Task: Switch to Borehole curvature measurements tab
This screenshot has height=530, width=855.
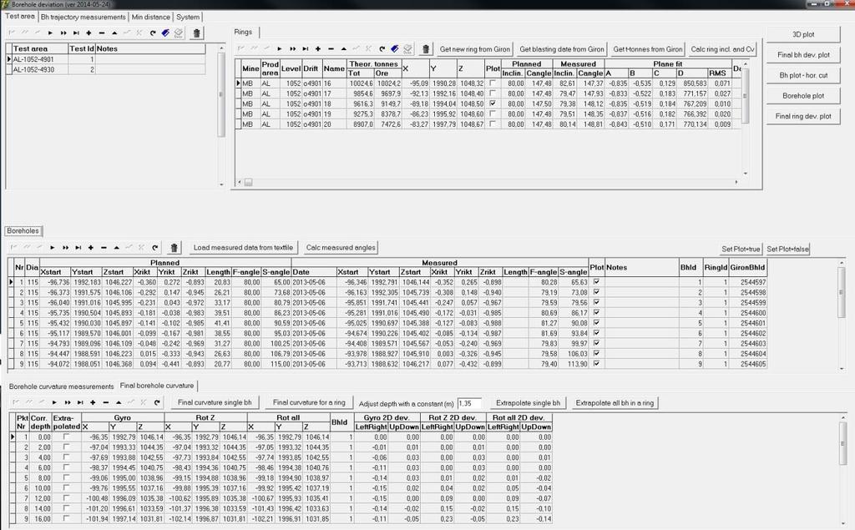Action: point(61,386)
